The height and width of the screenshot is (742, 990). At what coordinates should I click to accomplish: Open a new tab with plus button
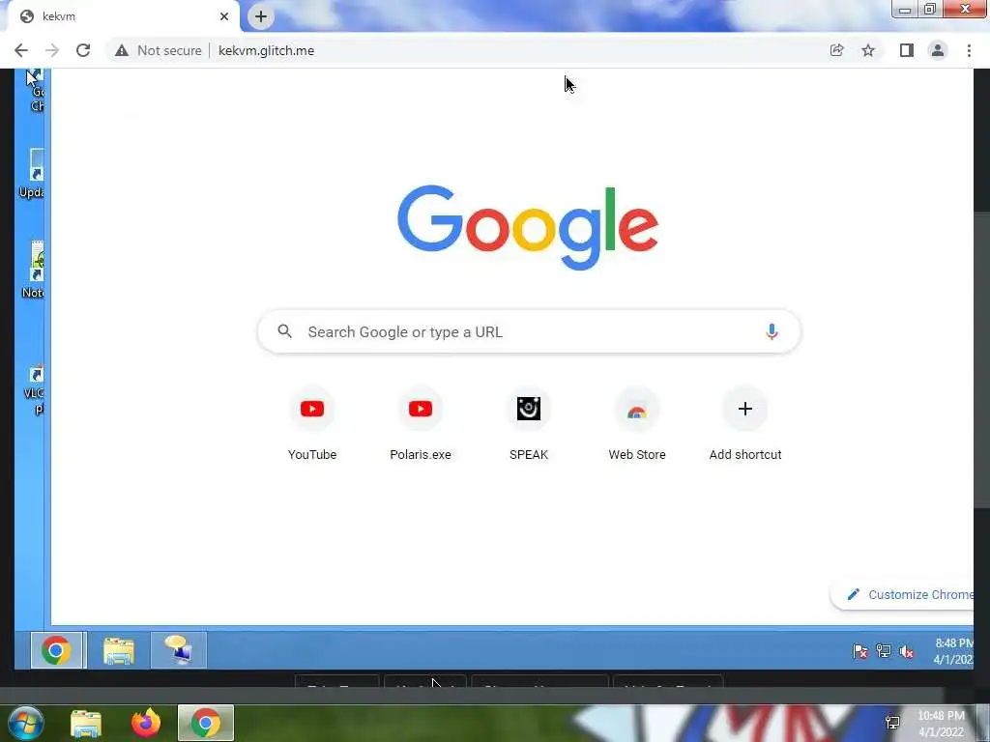[261, 16]
